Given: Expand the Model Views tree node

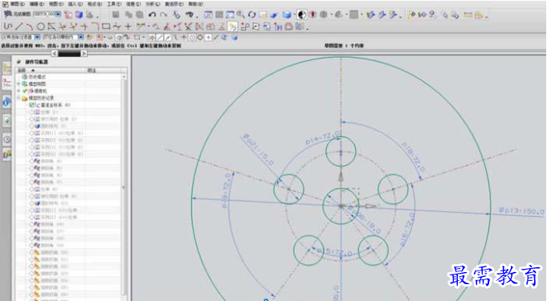Looking at the screenshot, I should click(x=18, y=83).
